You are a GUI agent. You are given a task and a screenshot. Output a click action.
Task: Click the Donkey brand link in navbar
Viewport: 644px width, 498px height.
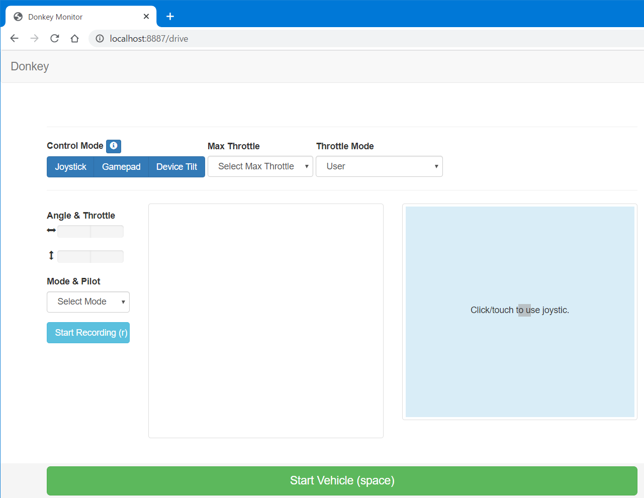click(x=30, y=66)
